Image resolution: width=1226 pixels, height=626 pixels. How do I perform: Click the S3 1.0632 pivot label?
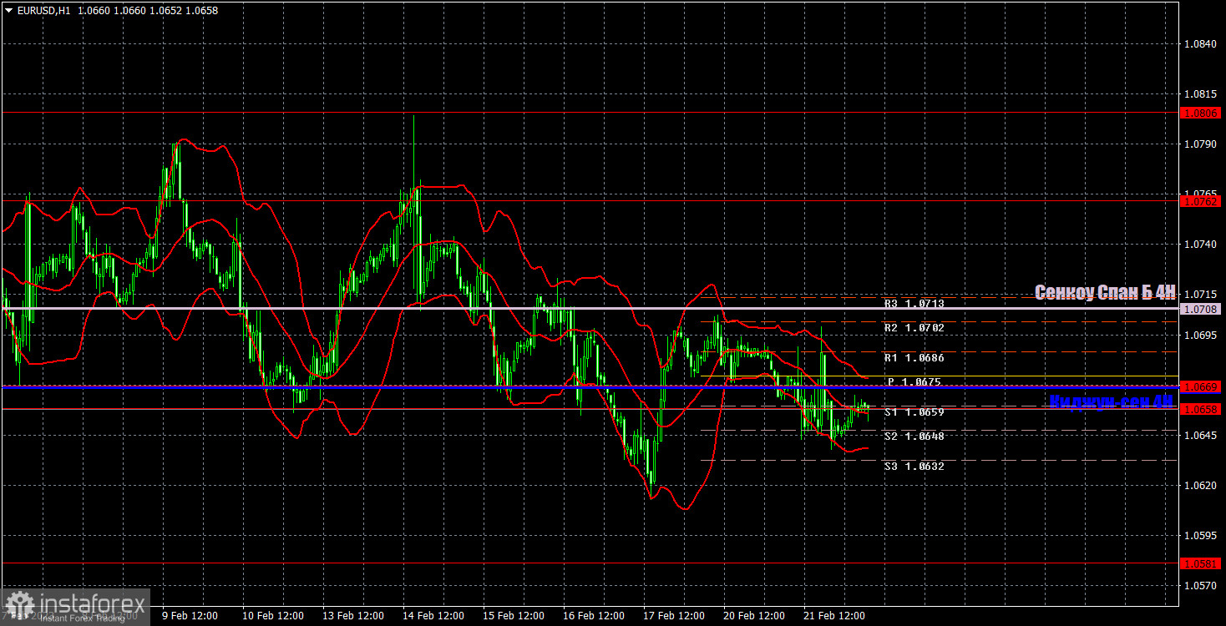pos(914,467)
